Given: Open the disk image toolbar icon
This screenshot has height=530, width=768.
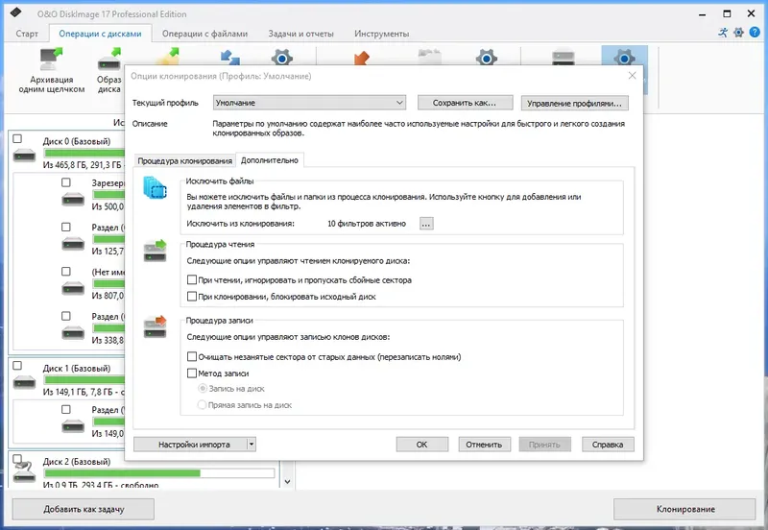Looking at the screenshot, I should pos(109,60).
